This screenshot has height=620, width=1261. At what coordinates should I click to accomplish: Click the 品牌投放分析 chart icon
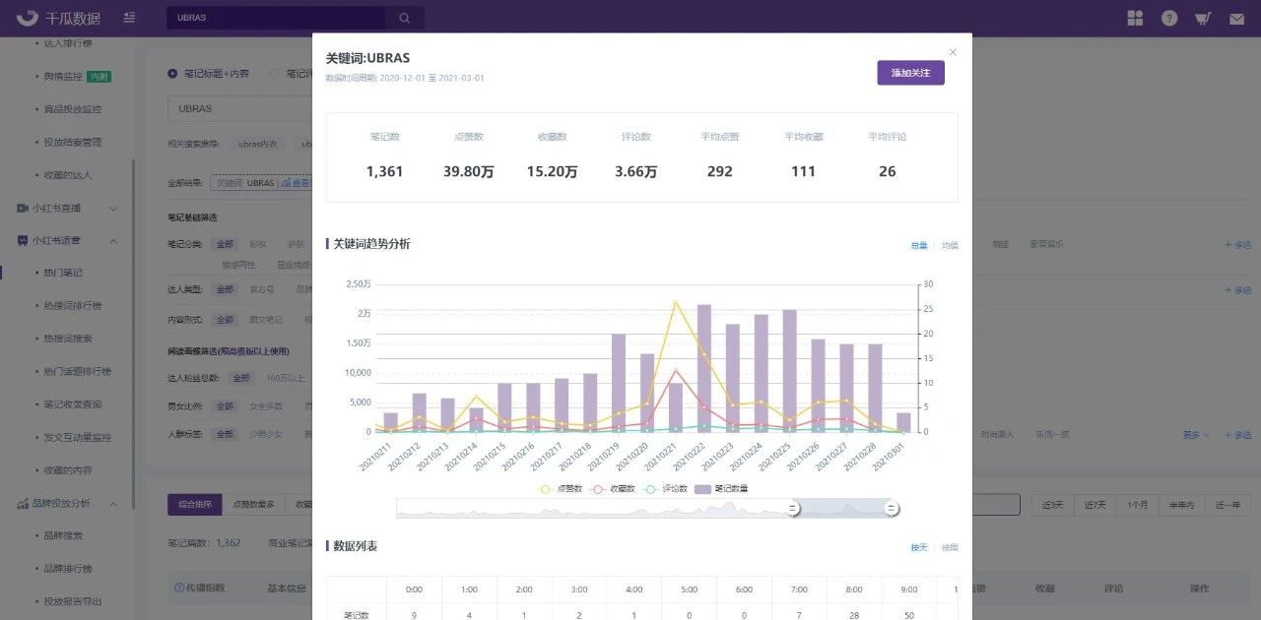point(23,504)
